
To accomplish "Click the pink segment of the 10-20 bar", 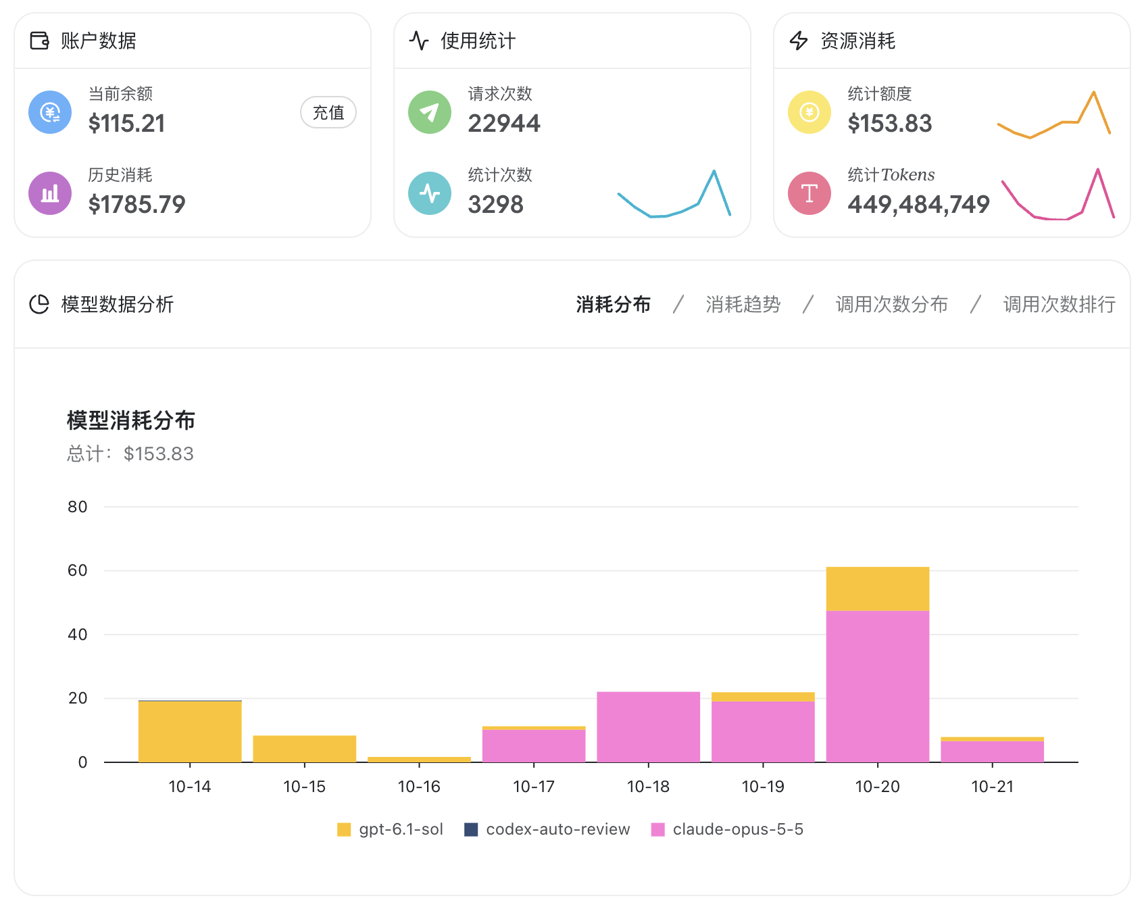I will 878,687.
